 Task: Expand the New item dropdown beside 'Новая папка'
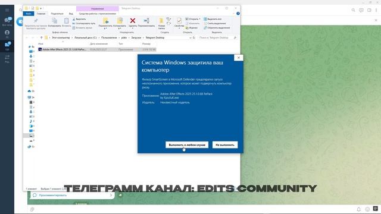168,19
